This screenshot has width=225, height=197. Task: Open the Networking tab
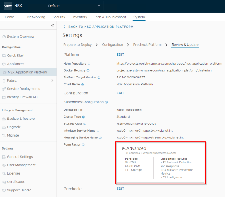[x=36, y=17]
